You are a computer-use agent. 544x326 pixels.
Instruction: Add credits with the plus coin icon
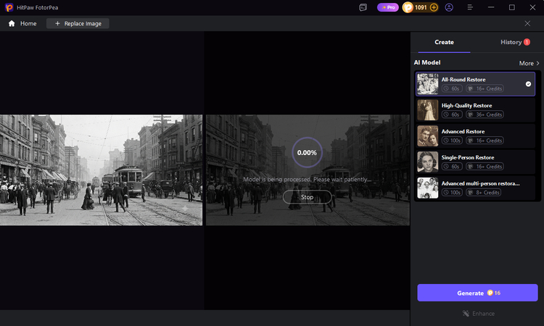click(434, 7)
